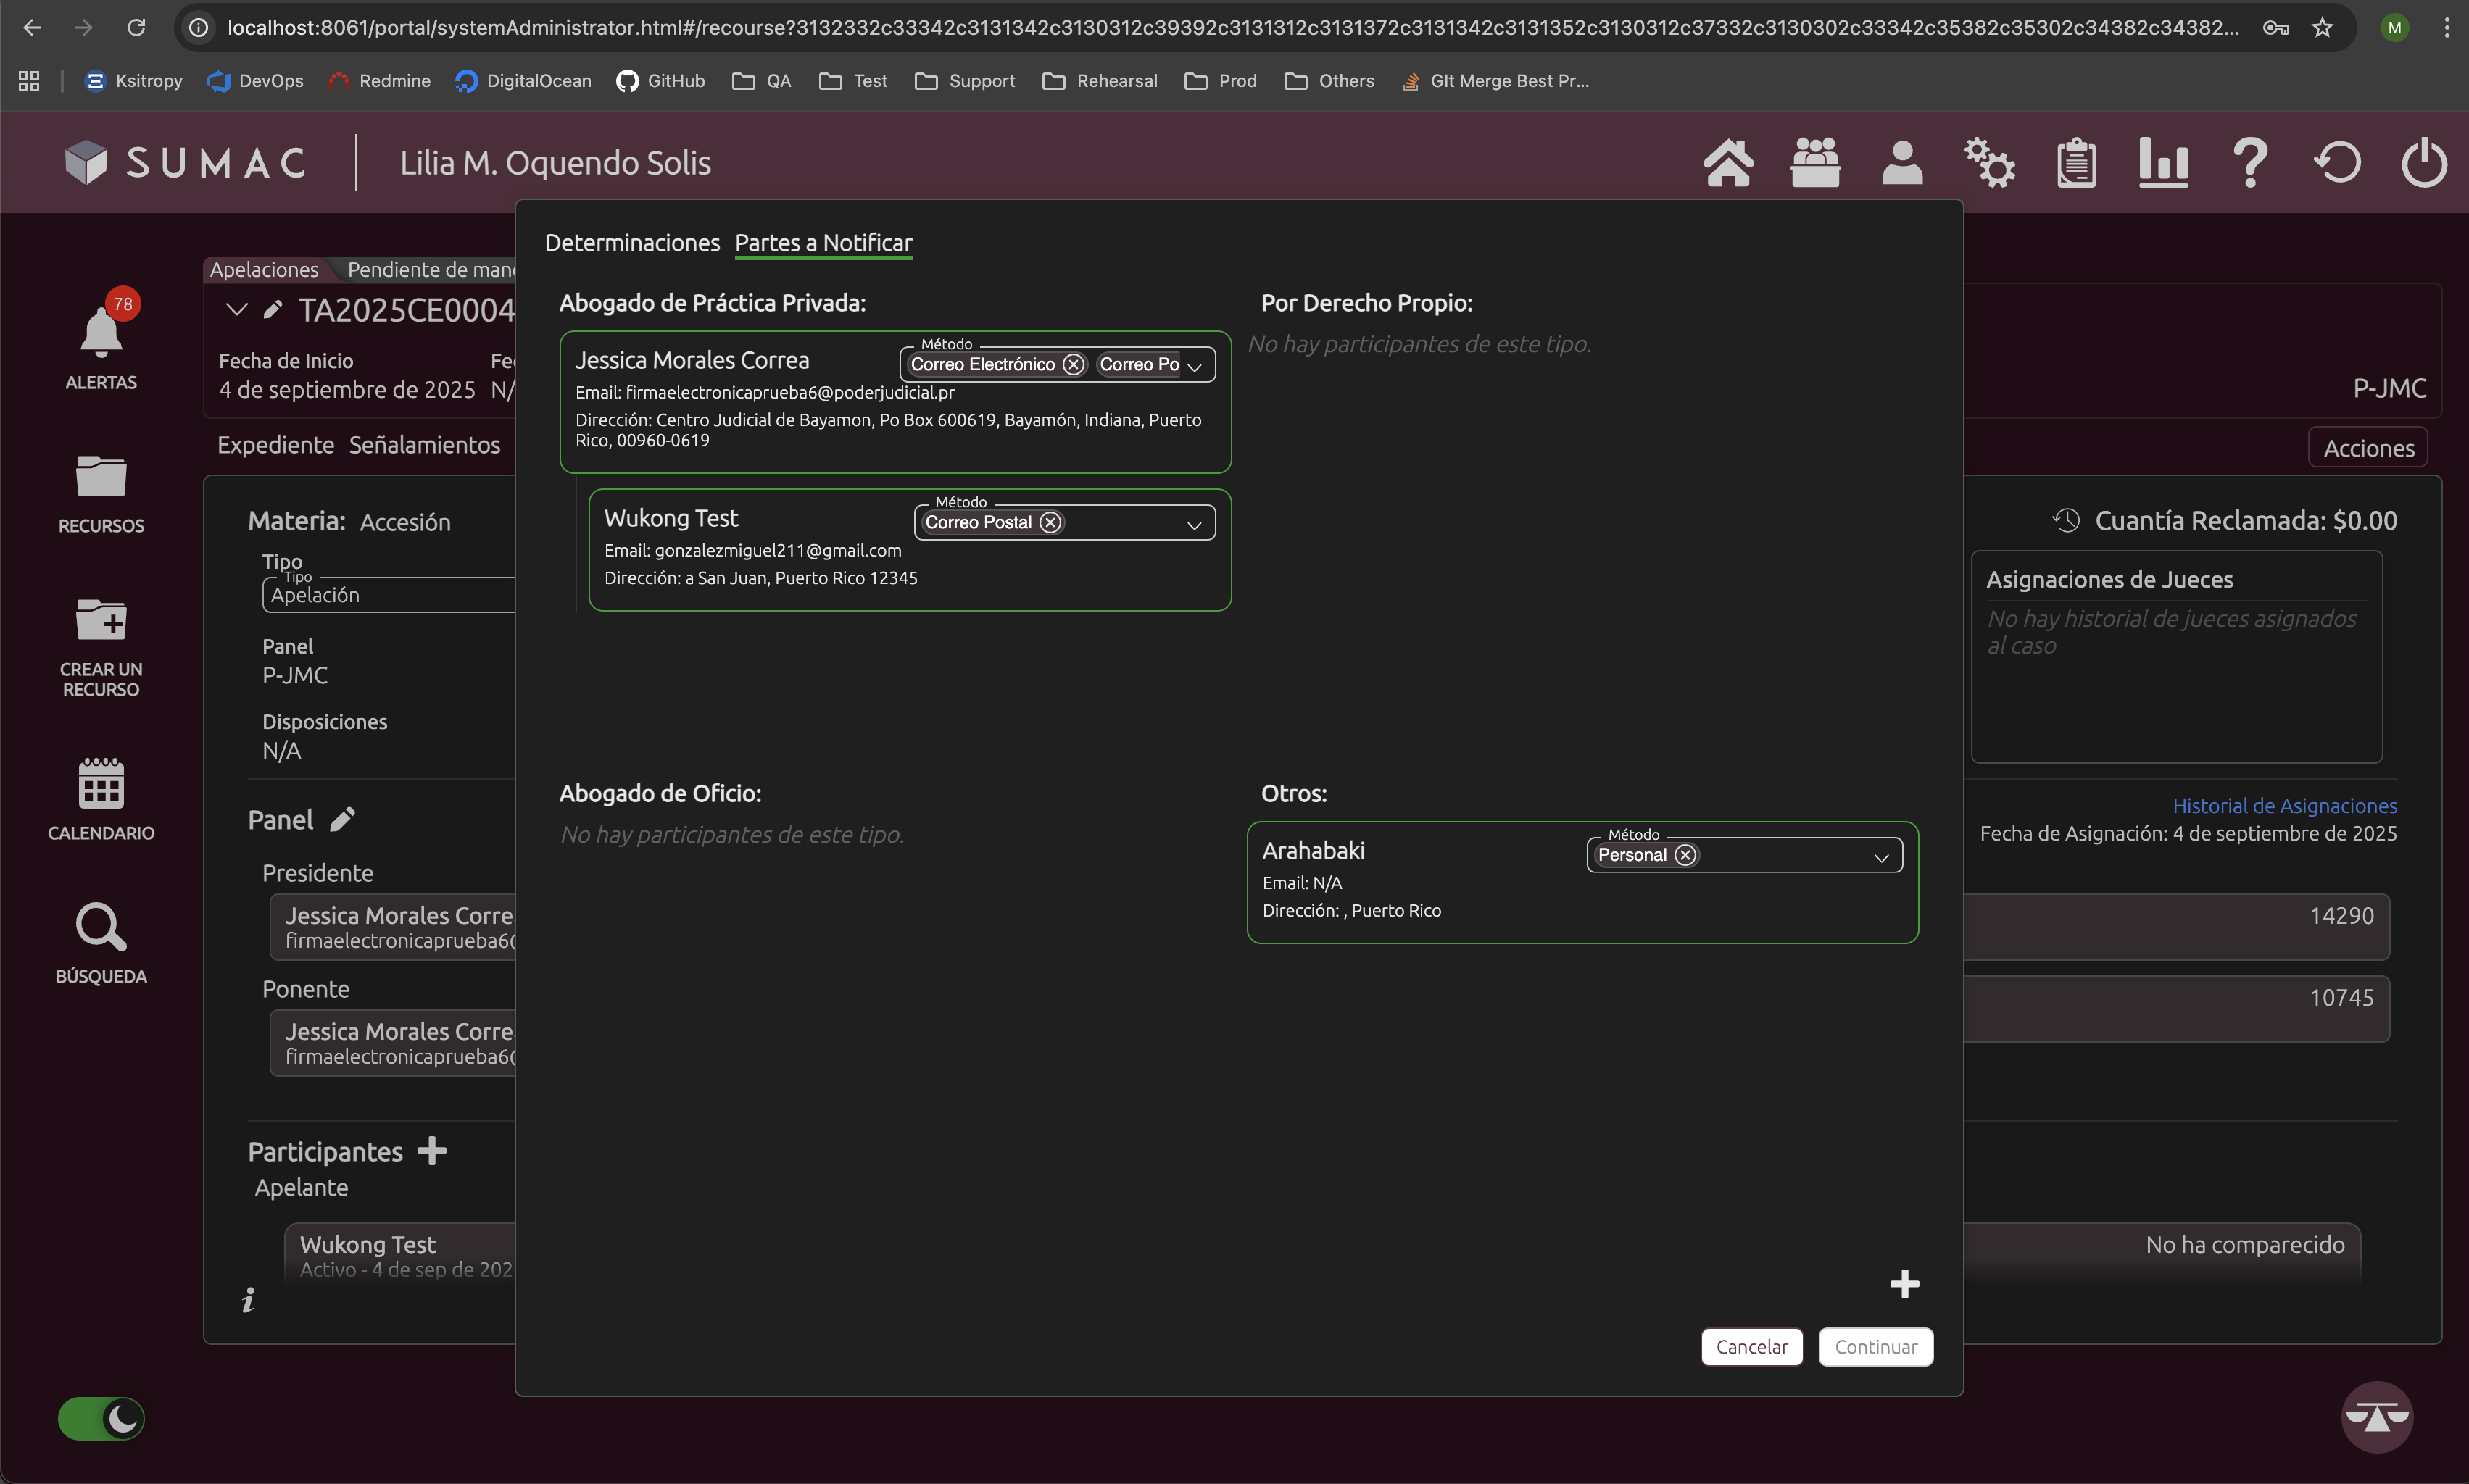
Task: Open the Calendario sidebar icon
Action: pyautogui.click(x=101, y=784)
